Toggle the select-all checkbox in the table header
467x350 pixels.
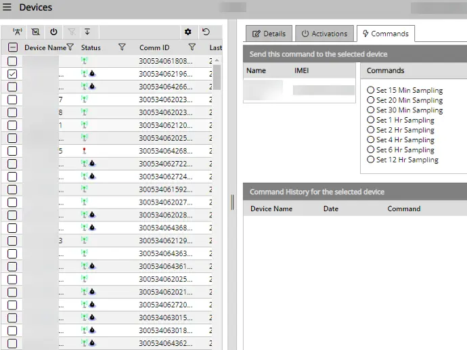point(13,47)
